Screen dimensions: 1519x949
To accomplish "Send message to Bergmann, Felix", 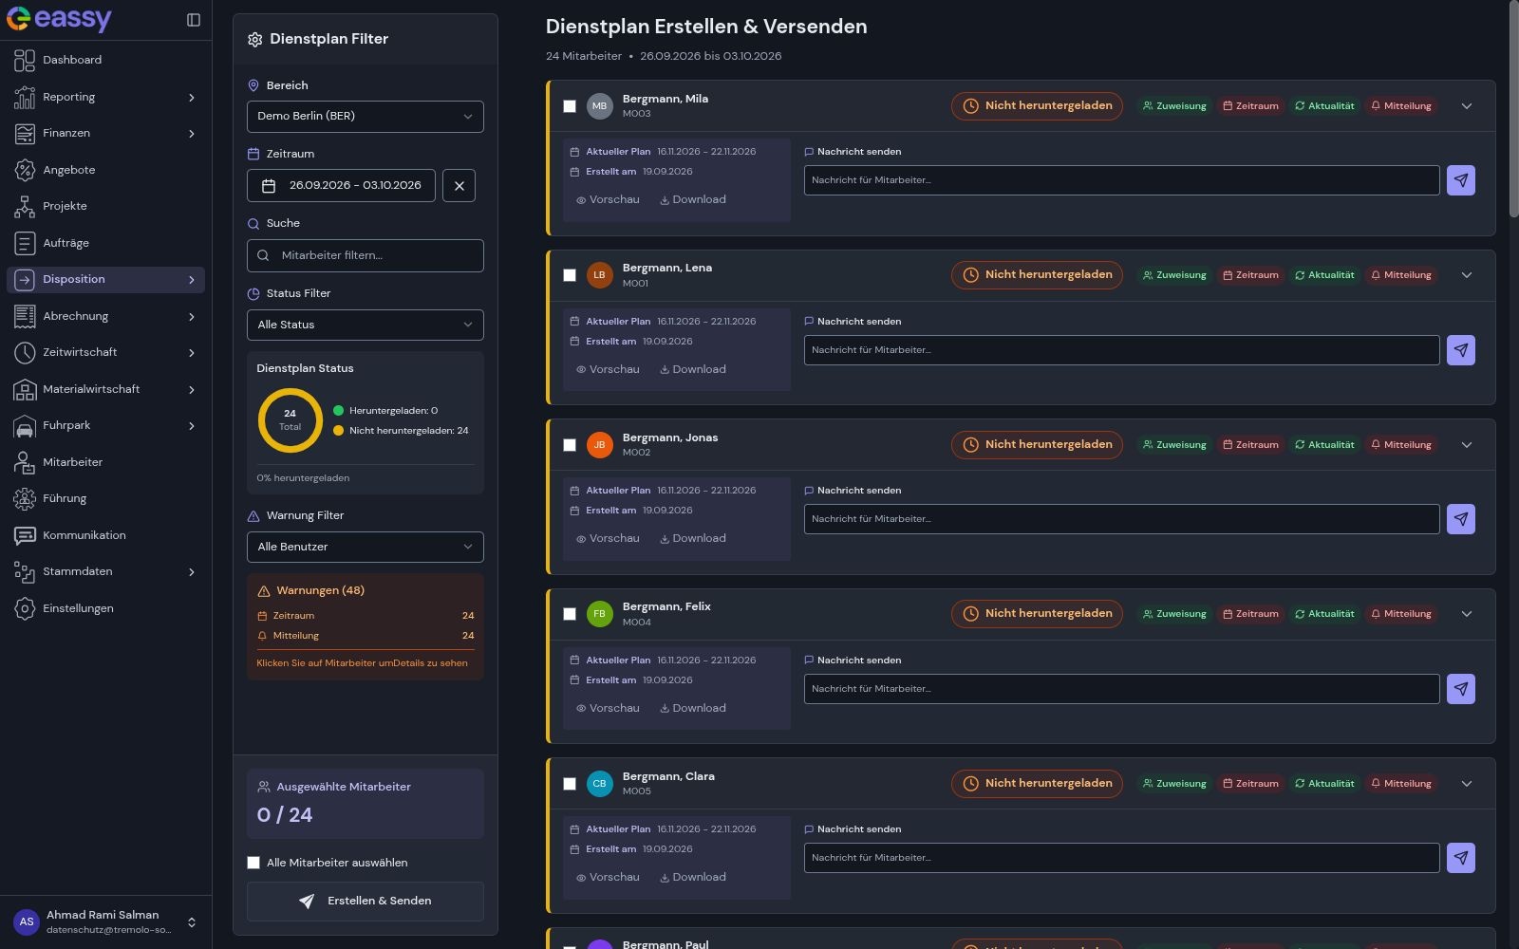I will pyautogui.click(x=1461, y=689).
